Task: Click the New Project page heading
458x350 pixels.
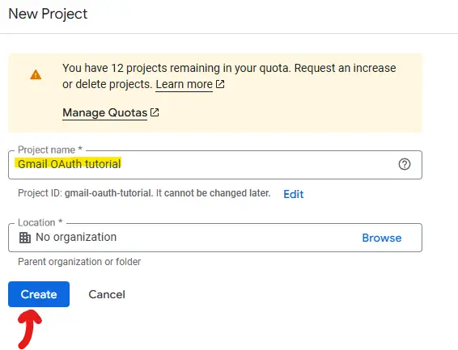Action: click(x=48, y=14)
